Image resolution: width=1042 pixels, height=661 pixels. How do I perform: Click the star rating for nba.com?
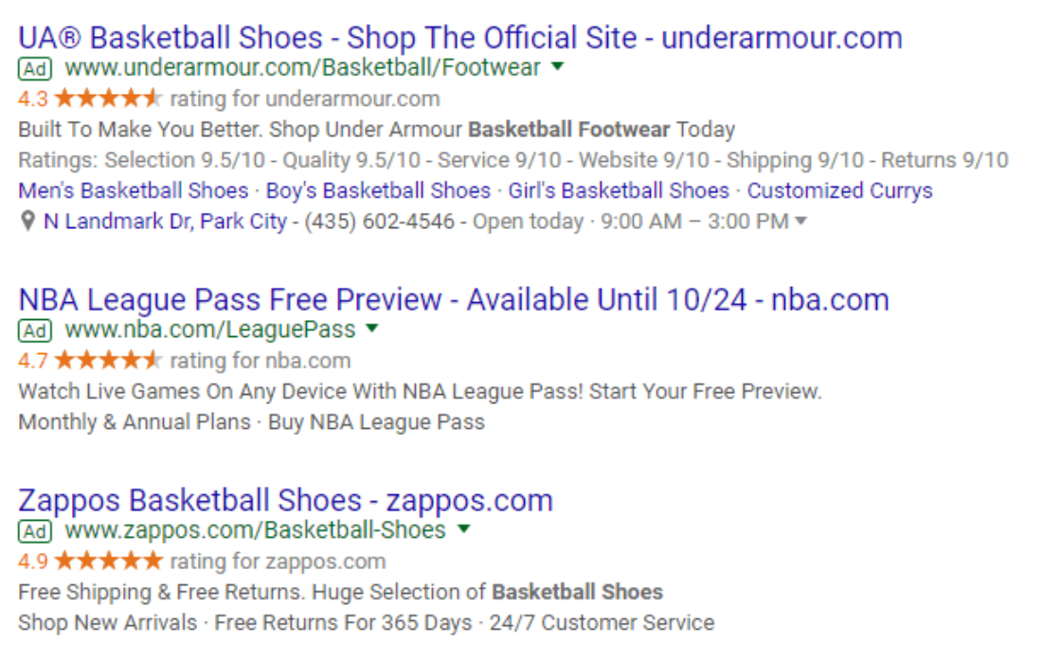pos(108,360)
